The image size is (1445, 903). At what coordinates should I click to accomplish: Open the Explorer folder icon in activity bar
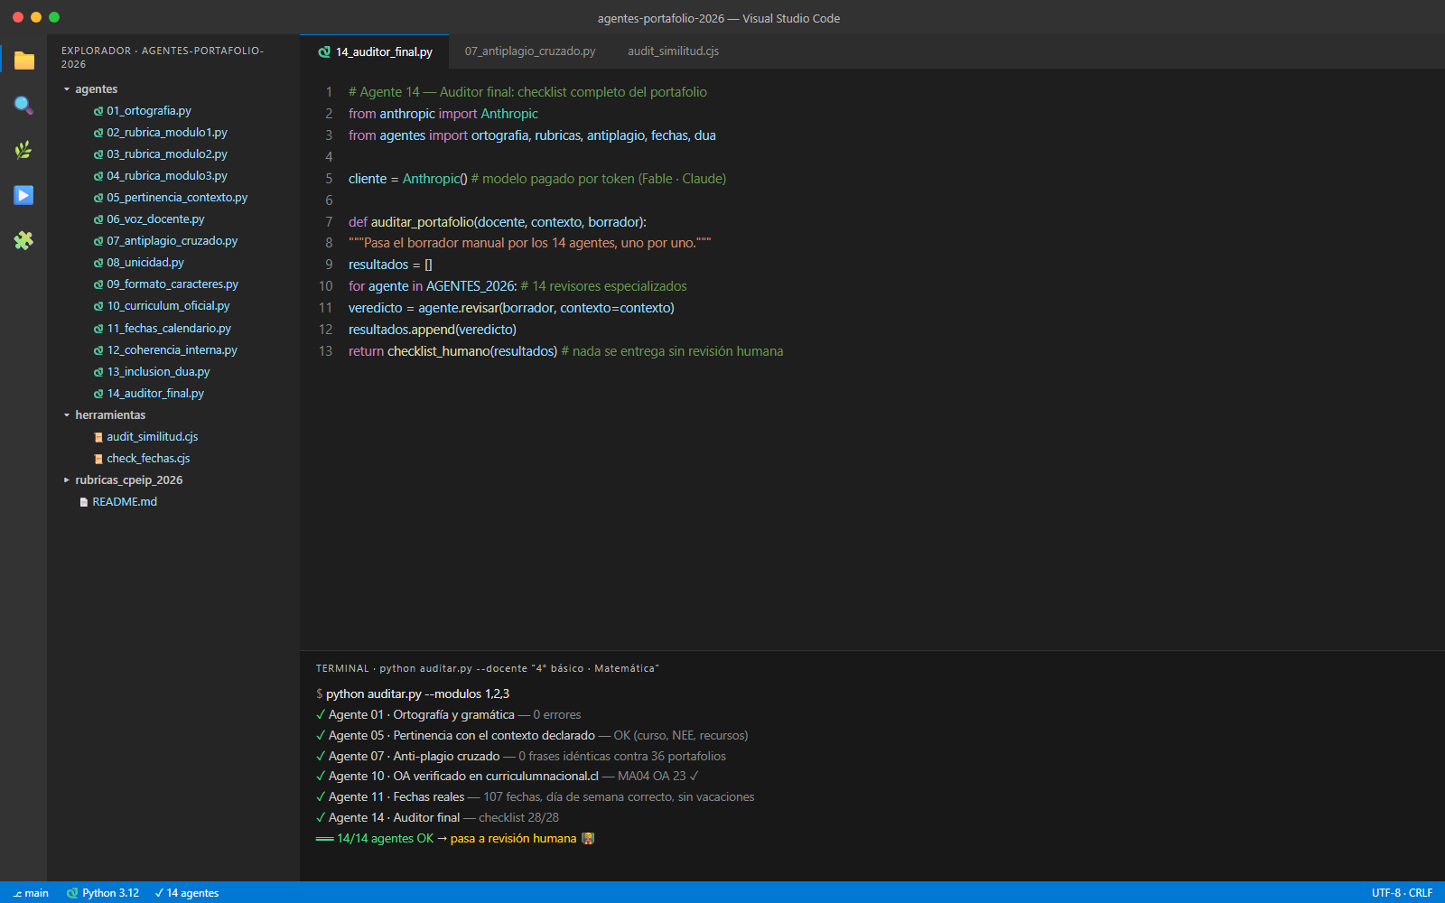pos(23,61)
